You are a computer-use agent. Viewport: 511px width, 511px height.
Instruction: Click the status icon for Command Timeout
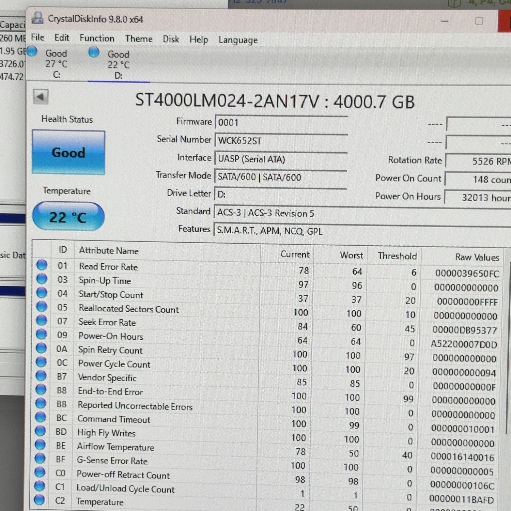click(41, 417)
